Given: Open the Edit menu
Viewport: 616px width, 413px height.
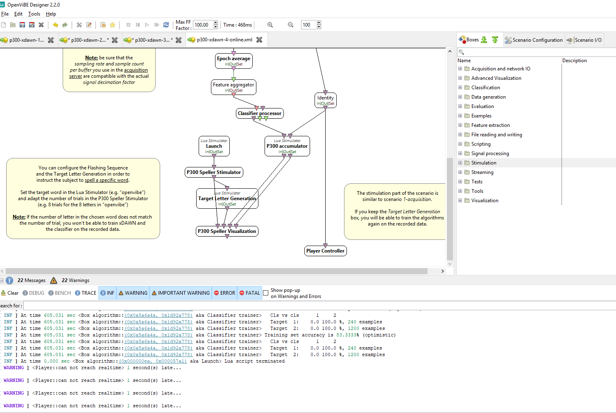Looking at the screenshot, I should point(18,14).
